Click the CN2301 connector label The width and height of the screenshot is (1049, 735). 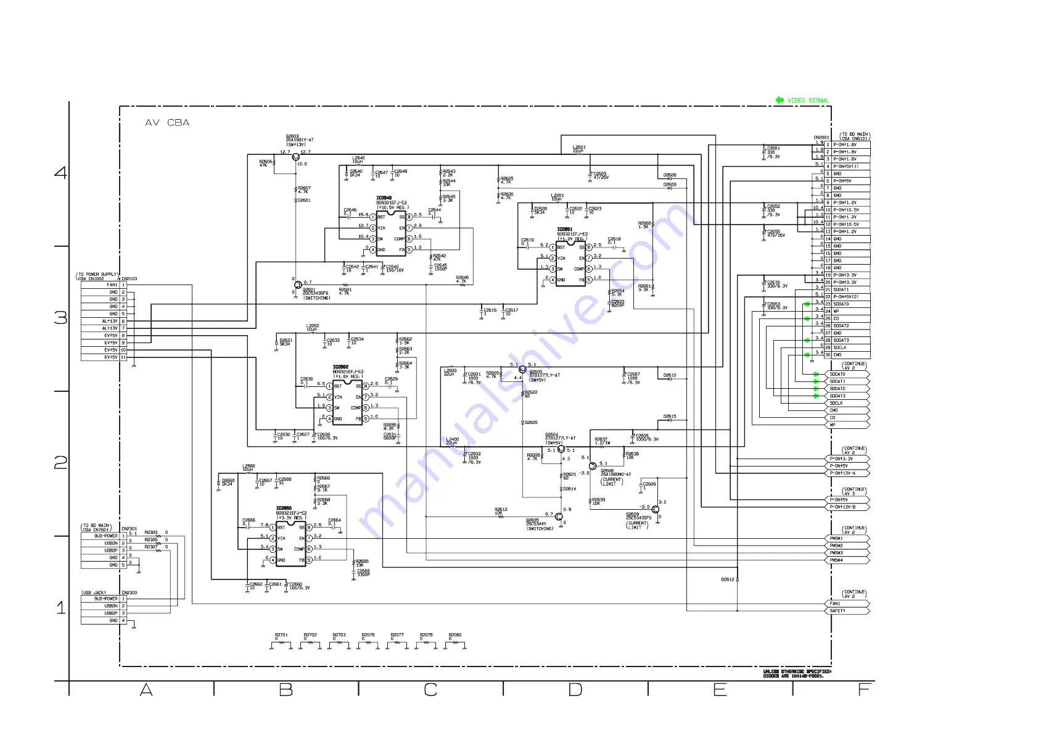130,529
